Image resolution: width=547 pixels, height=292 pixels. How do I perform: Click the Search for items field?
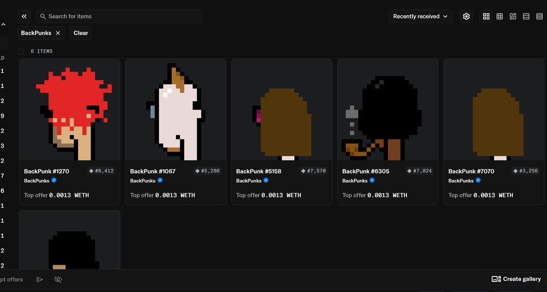[x=119, y=16]
